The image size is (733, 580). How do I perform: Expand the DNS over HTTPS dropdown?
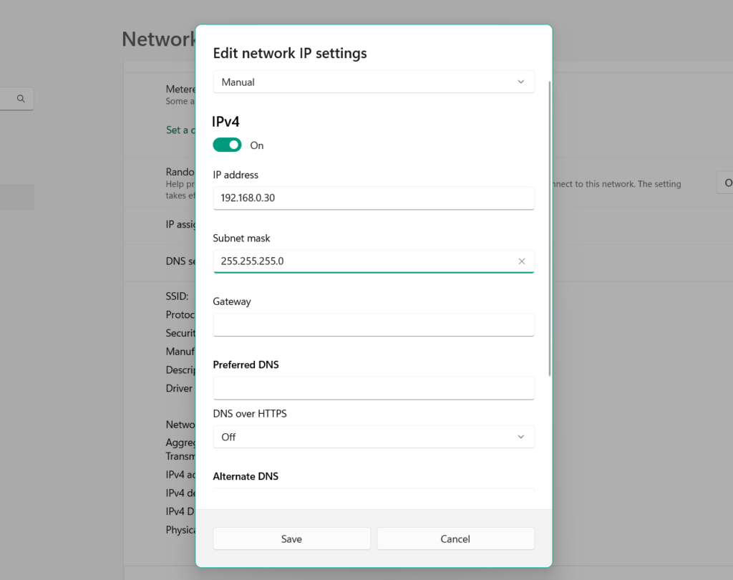374,437
